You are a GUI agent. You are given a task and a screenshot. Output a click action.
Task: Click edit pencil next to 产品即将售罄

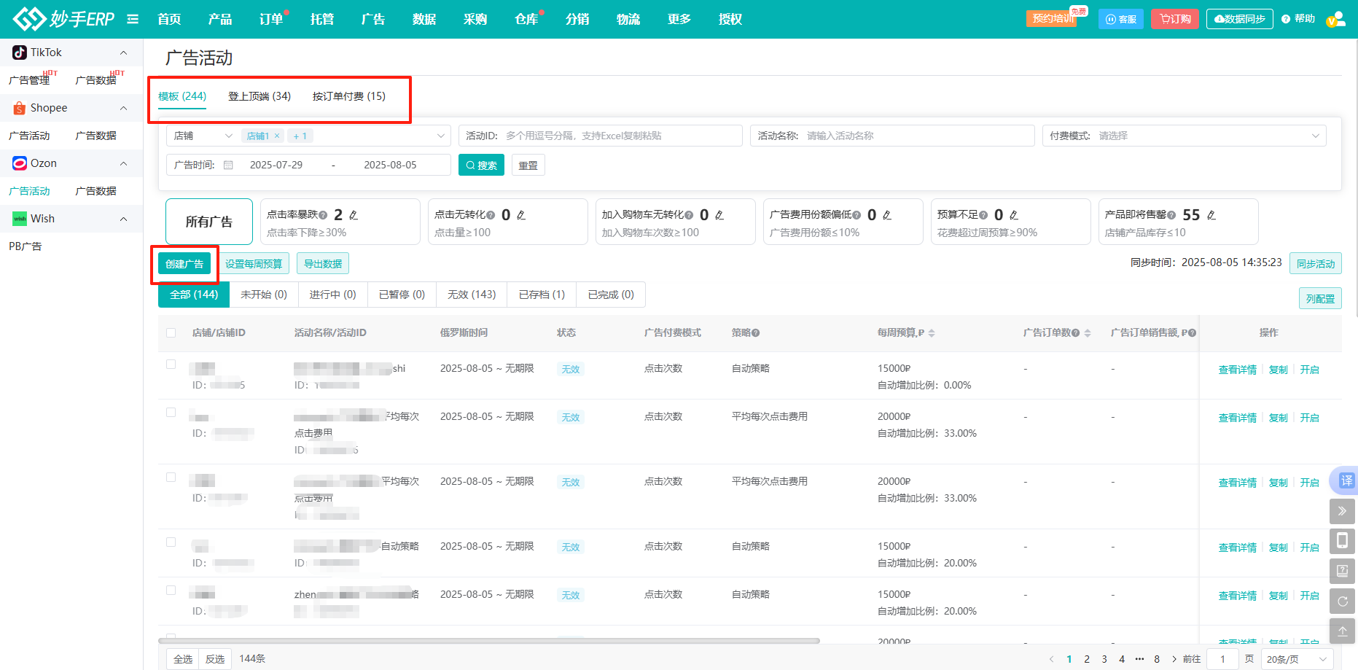point(1211,215)
